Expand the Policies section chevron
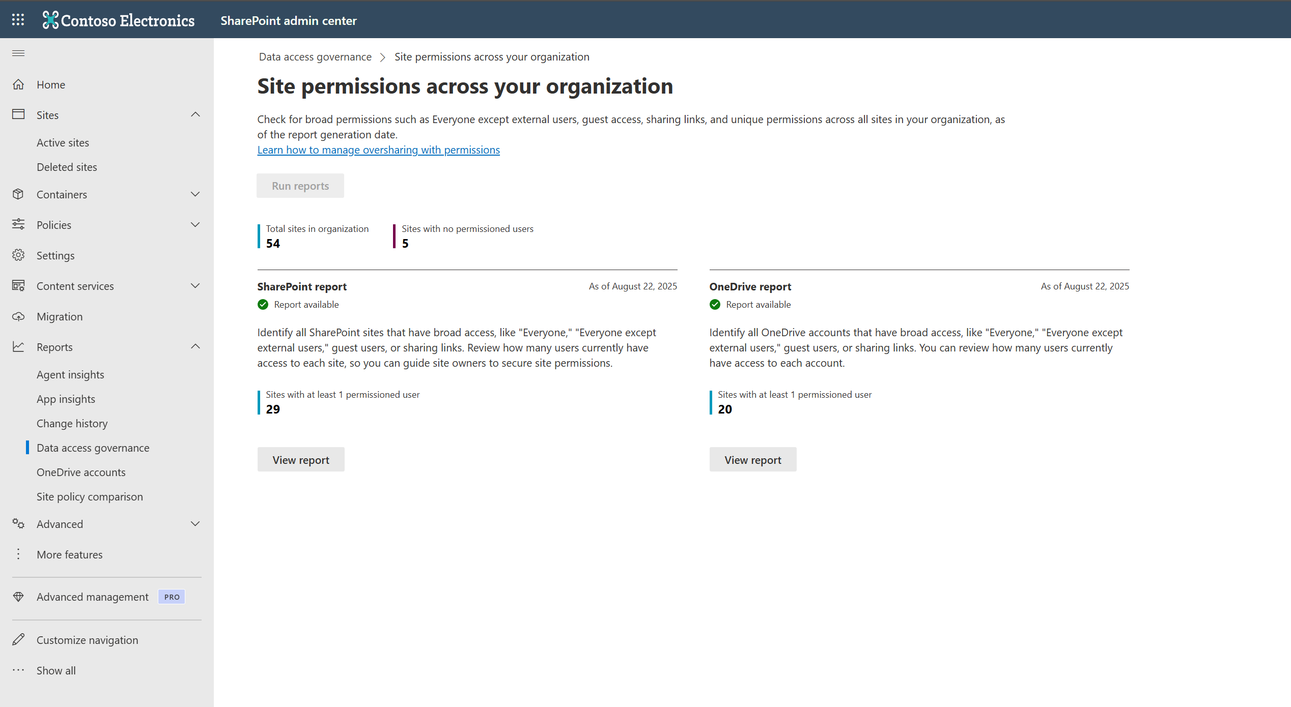 click(195, 225)
